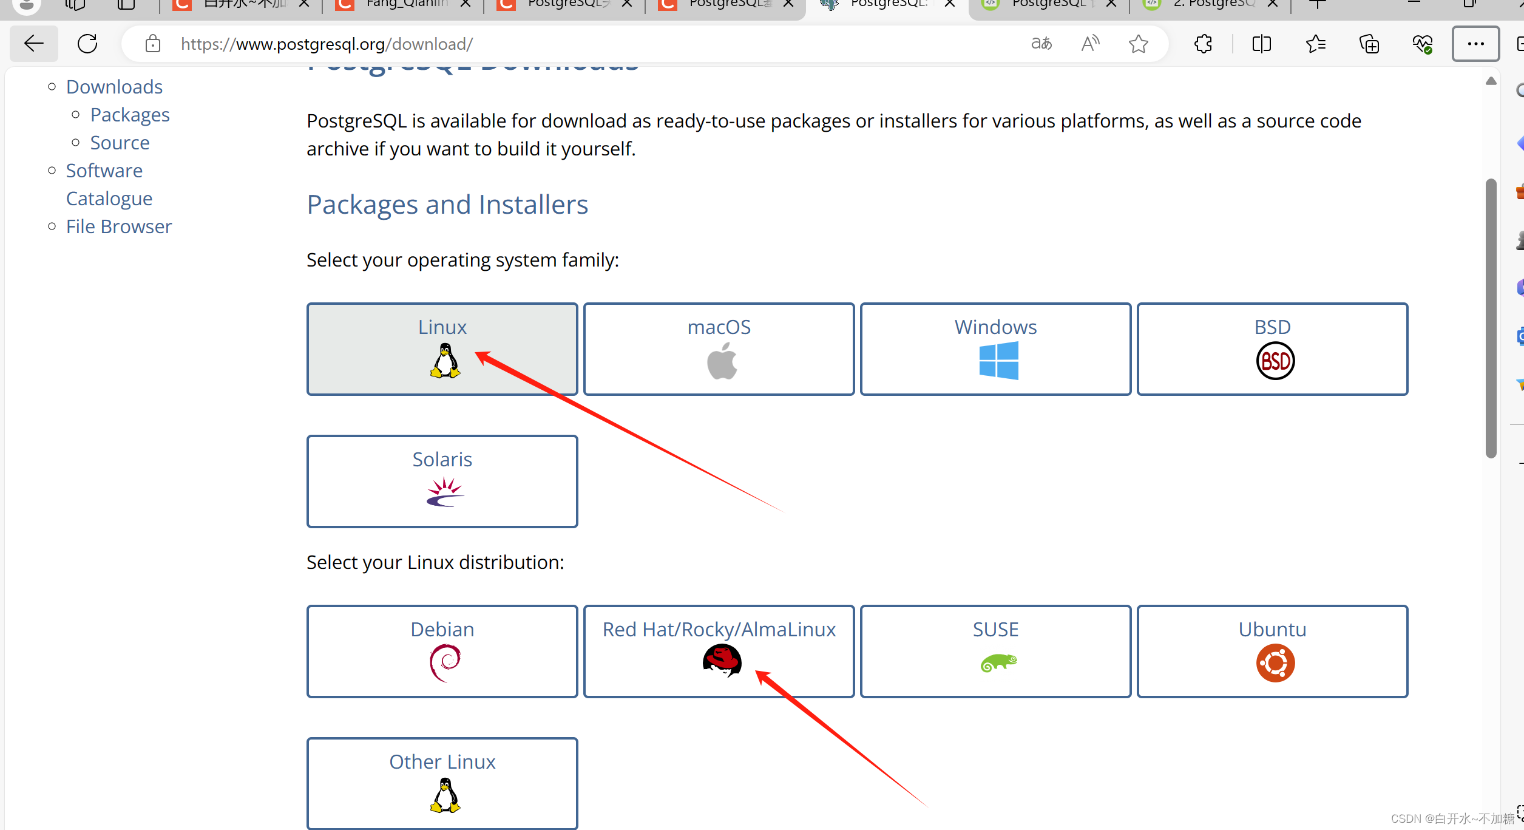The height and width of the screenshot is (830, 1524).
Task: Click the scrollbar up arrow
Action: pyautogui.click(x=1491, y=81)
